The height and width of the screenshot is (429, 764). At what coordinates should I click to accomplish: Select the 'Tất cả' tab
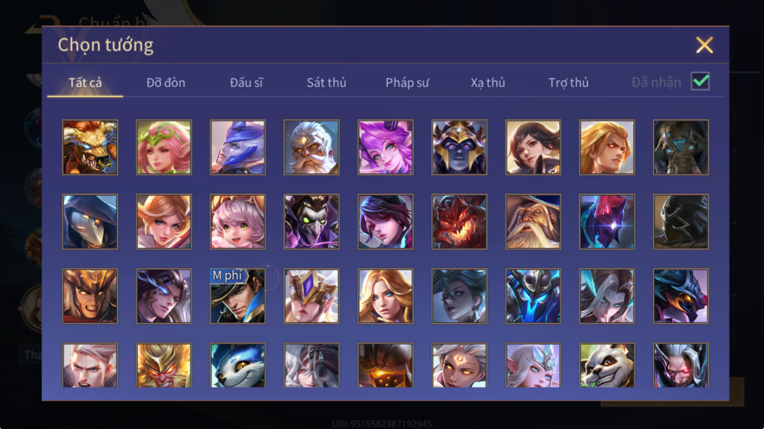(86, 82)
